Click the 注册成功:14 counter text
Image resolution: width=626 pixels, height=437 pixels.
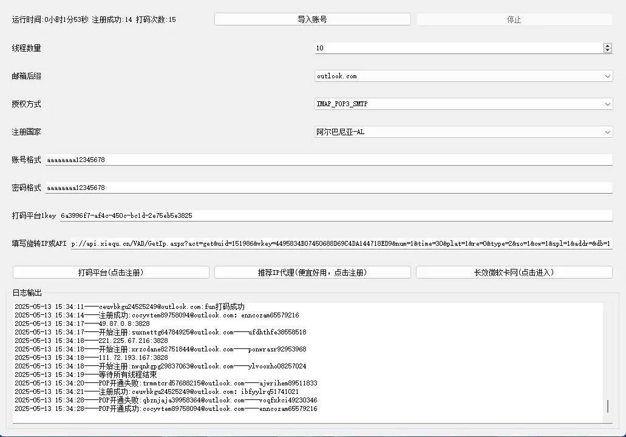(112, 19)
